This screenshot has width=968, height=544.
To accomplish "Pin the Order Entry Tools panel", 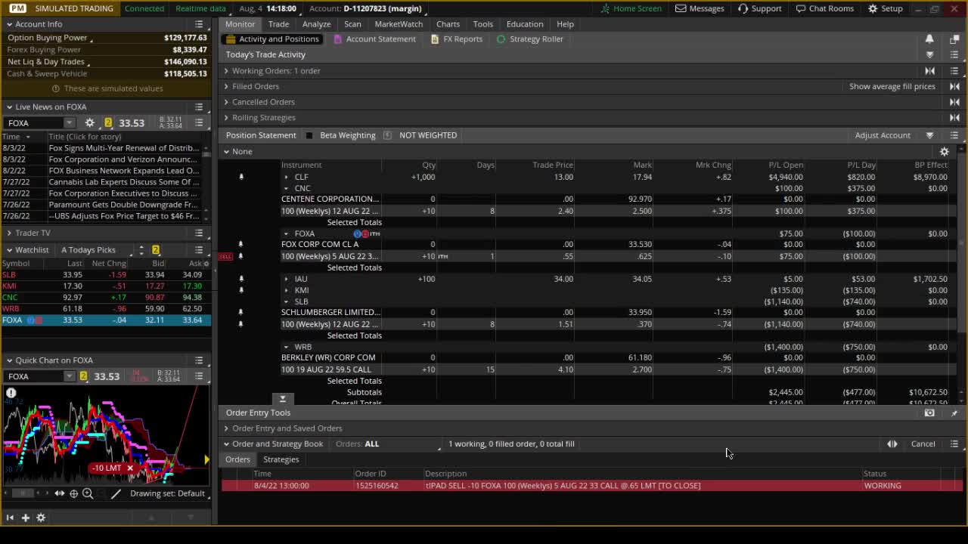I will tap(954, 413).
